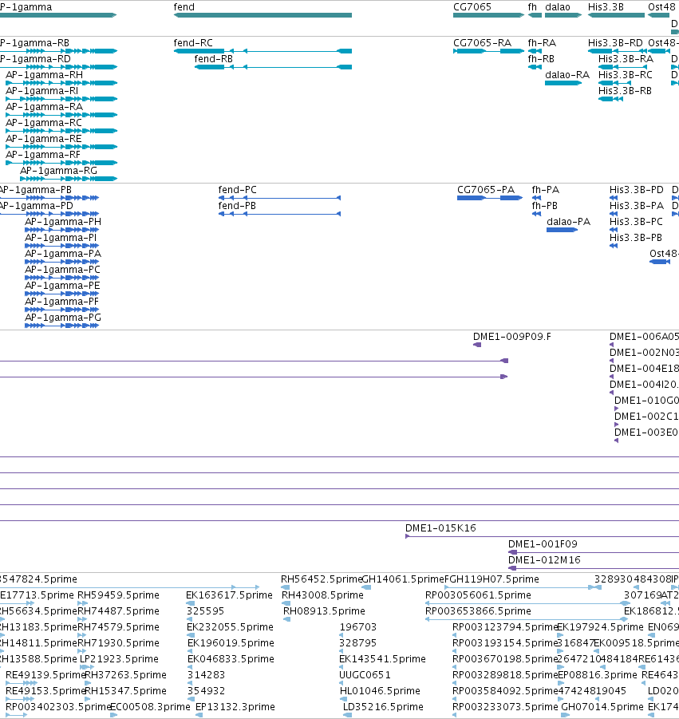Click the AP-1gamma-PC protein
Viewport: 679px width, 719px height.
tap(62, 278)
